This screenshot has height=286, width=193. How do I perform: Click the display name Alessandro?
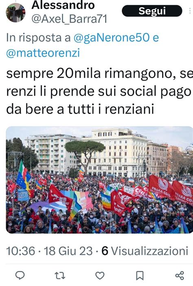(x=63, y=5)
